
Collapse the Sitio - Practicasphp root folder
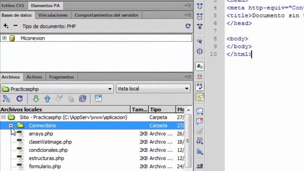3,117
